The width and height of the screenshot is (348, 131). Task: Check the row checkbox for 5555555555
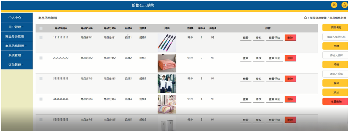point(41,120)
